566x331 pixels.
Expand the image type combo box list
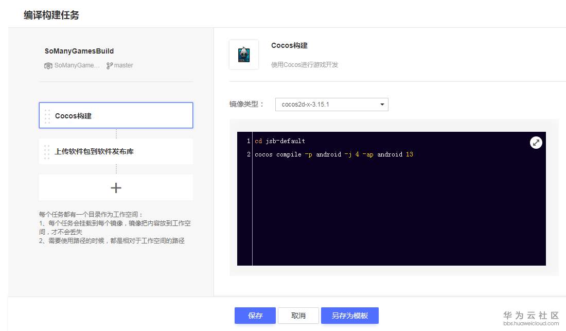(x=331, y=104)
